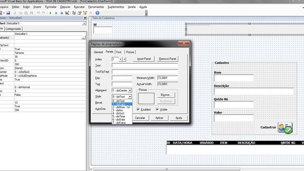
Task: Click the Copy icon in the toolbar
Action: click(x=20, y=13)
